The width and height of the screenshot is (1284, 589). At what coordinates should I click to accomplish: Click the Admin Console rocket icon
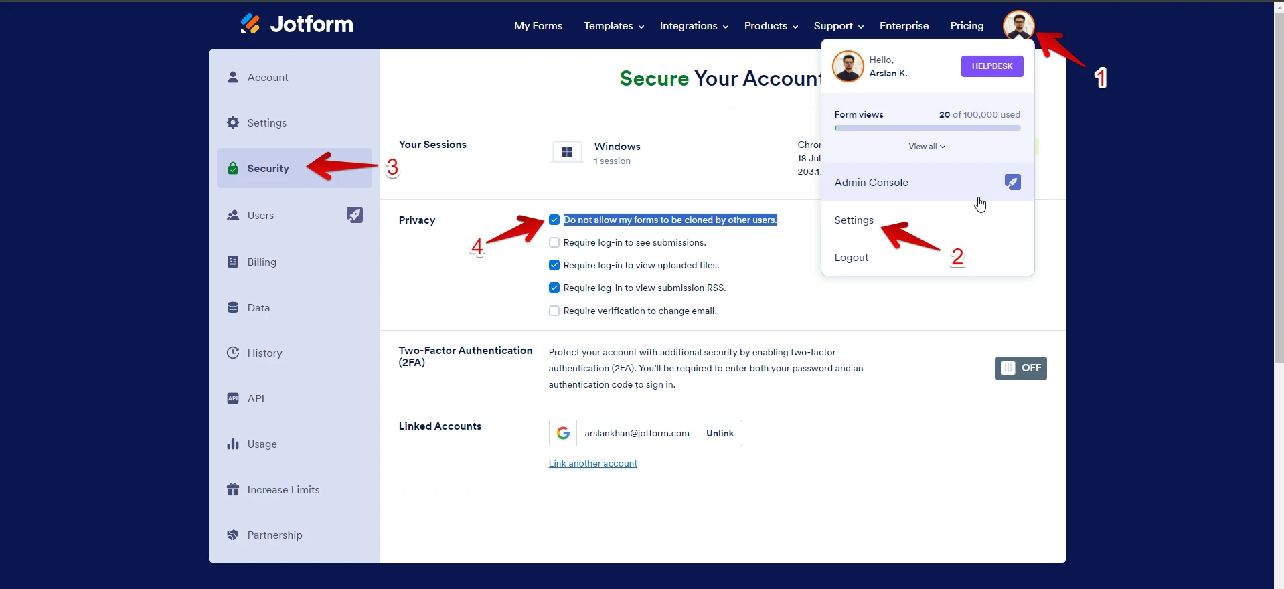click(1012, 182)
